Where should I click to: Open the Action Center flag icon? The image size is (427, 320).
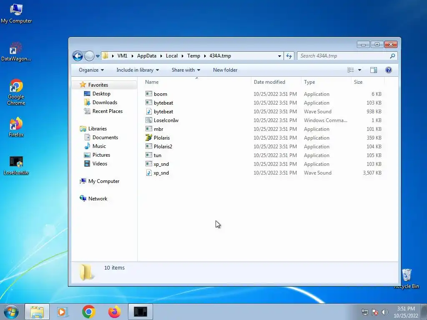[375, 312]
